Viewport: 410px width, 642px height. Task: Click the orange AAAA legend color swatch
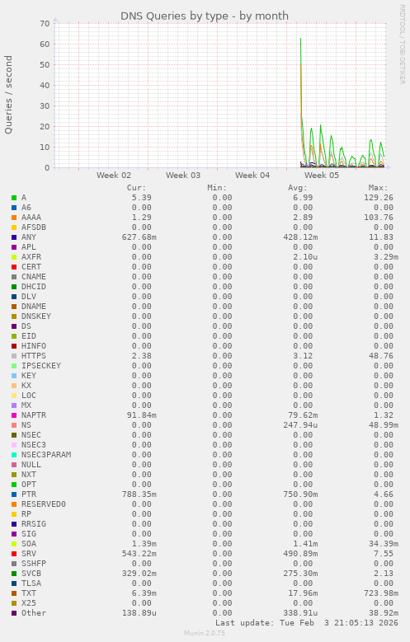14,218
